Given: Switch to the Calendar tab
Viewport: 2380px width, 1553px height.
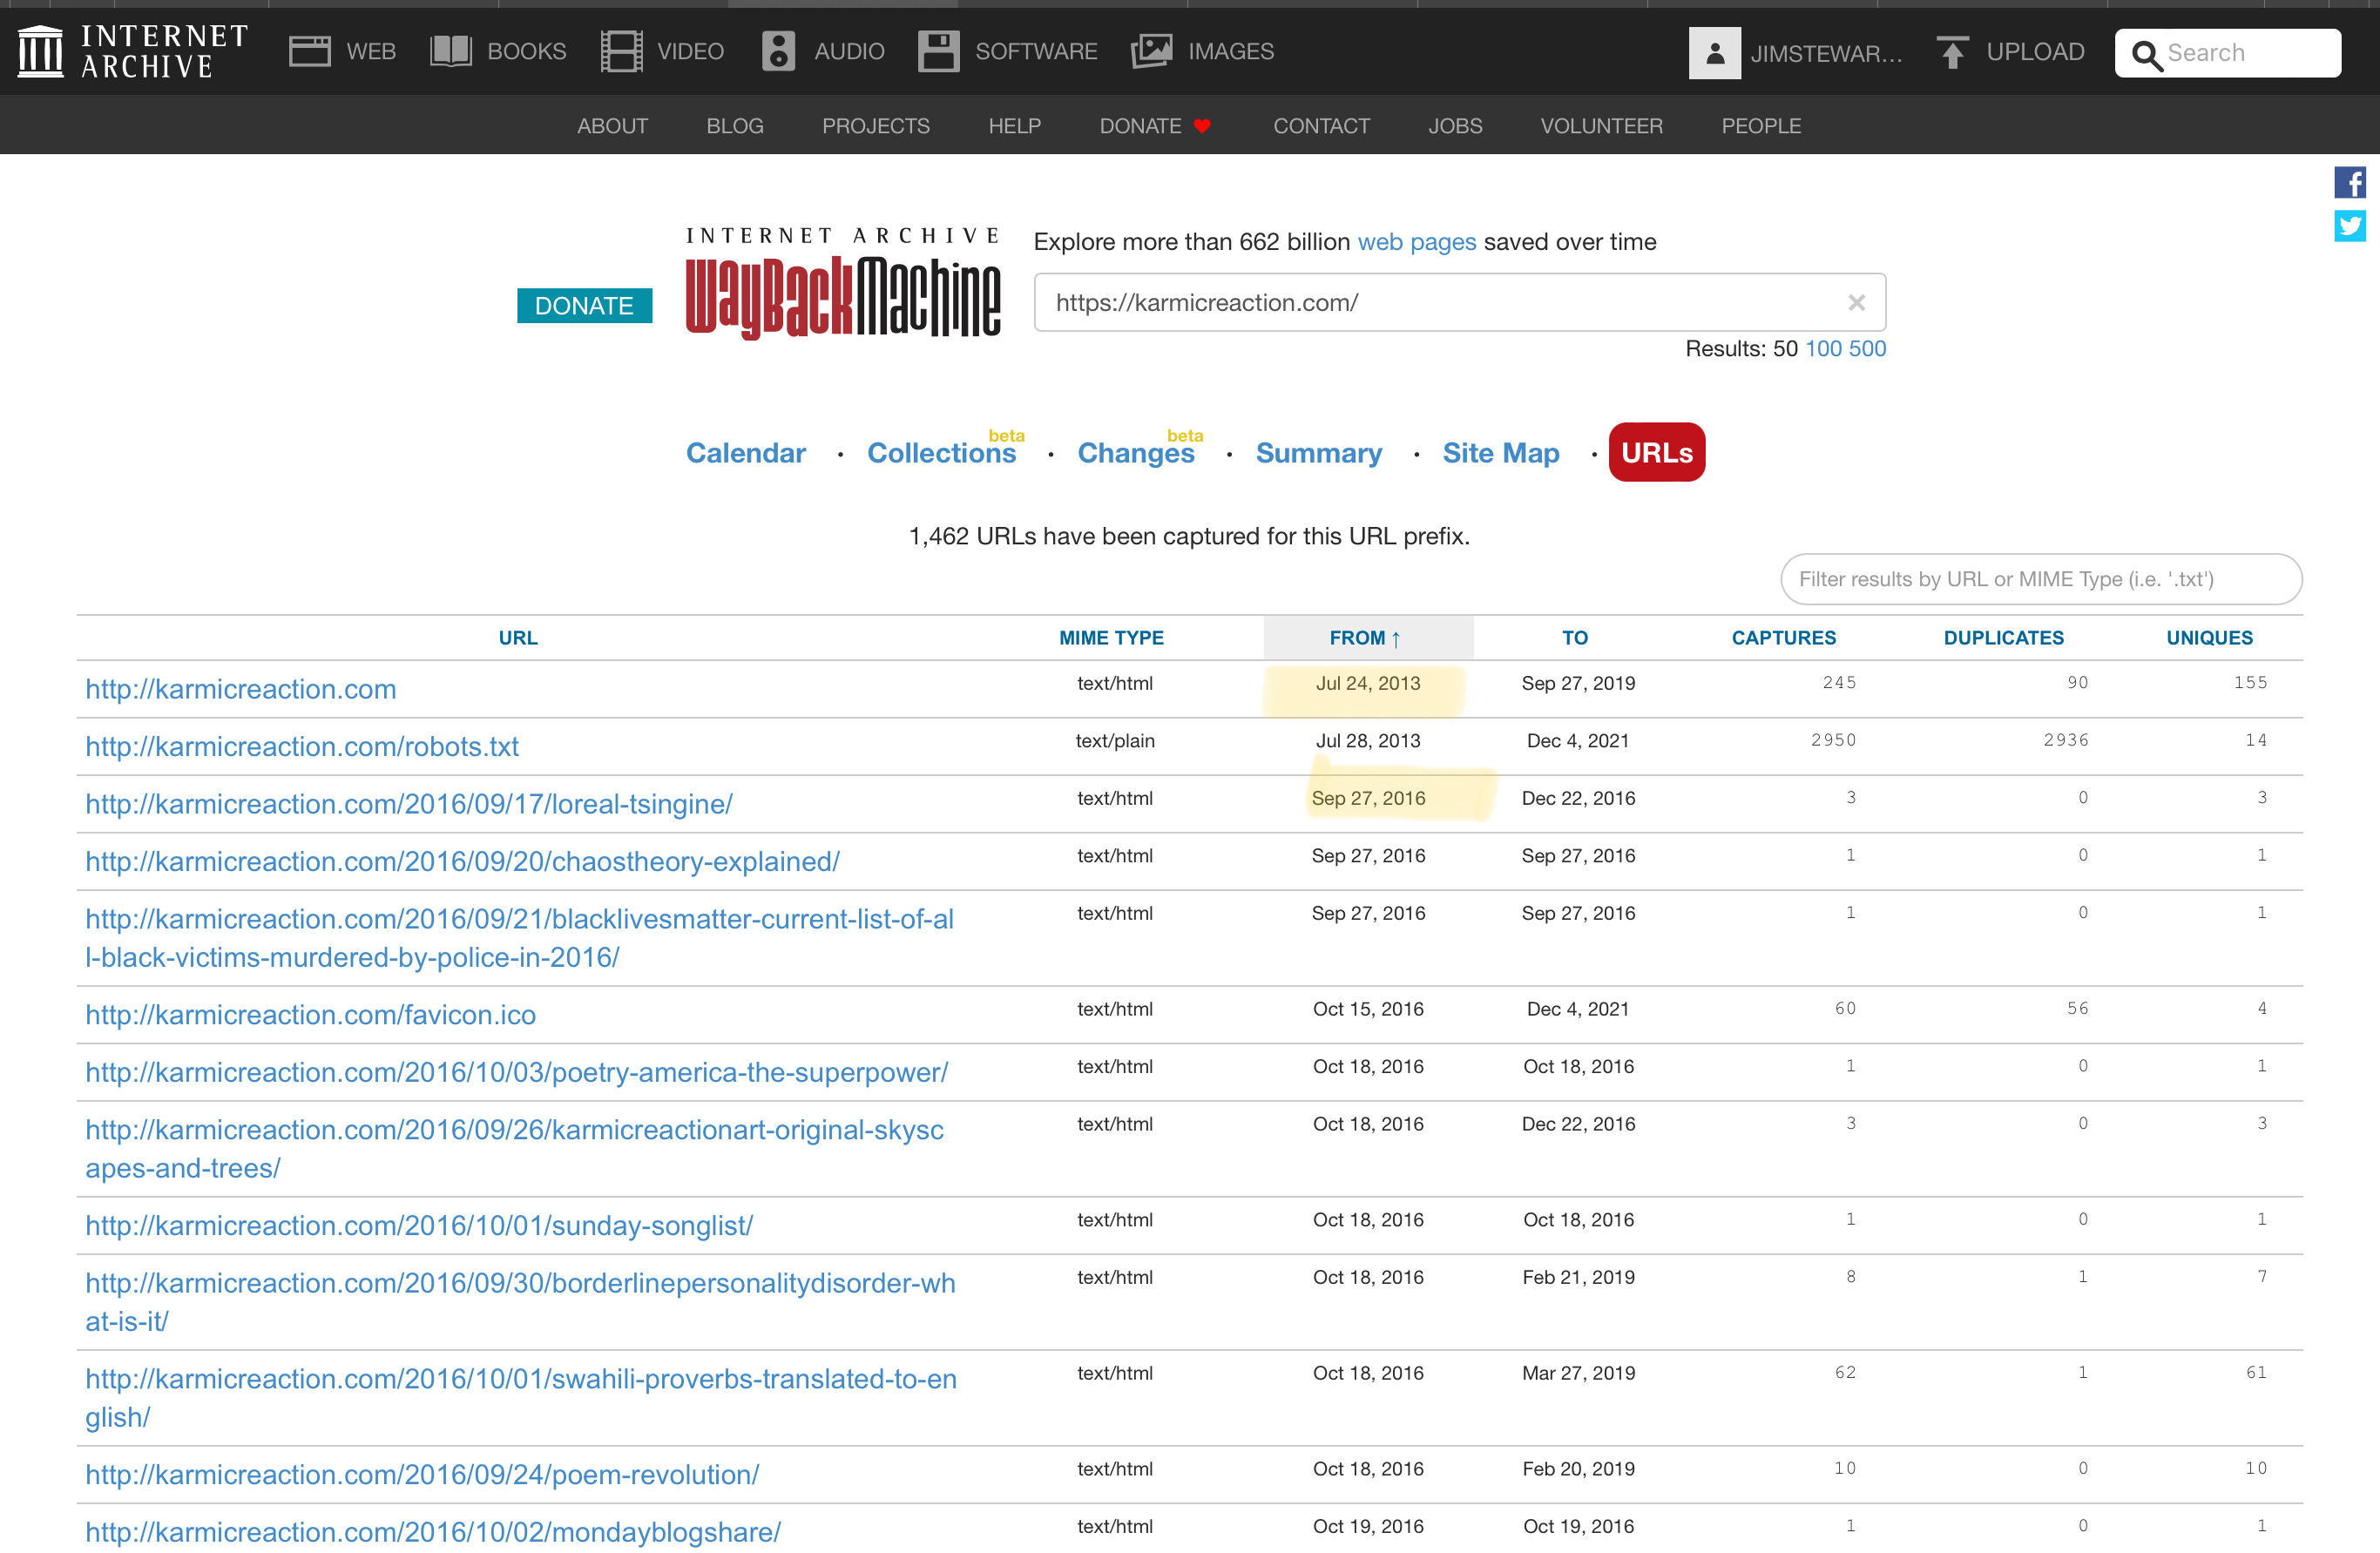Looking at the screenshot, I should [746, 453].
